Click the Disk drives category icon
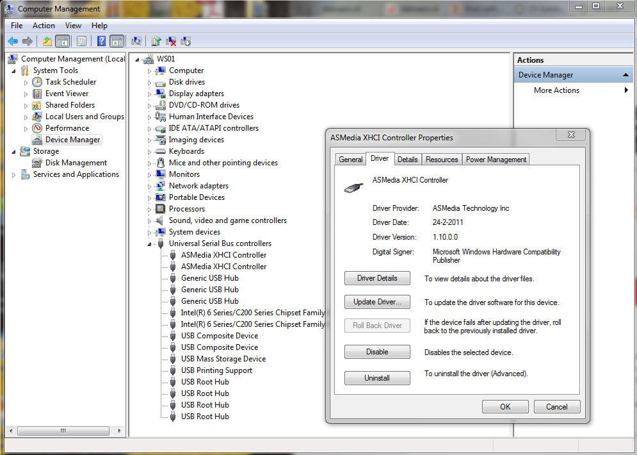This screenshot has width=637, height=455. tap(161, 83)
